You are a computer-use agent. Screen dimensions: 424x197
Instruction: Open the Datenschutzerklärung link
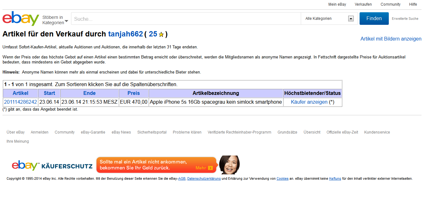tap(204, 179)
